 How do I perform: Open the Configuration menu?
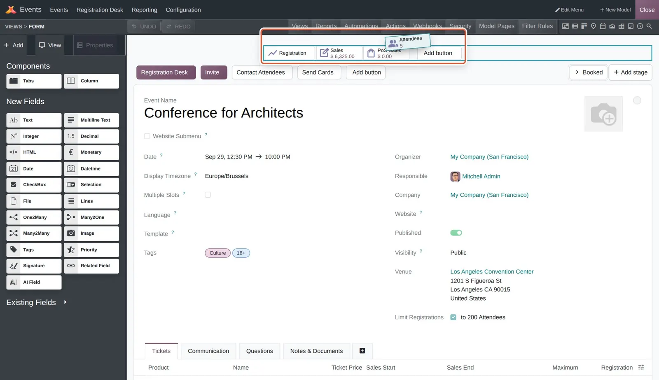(x=183, y=10)
